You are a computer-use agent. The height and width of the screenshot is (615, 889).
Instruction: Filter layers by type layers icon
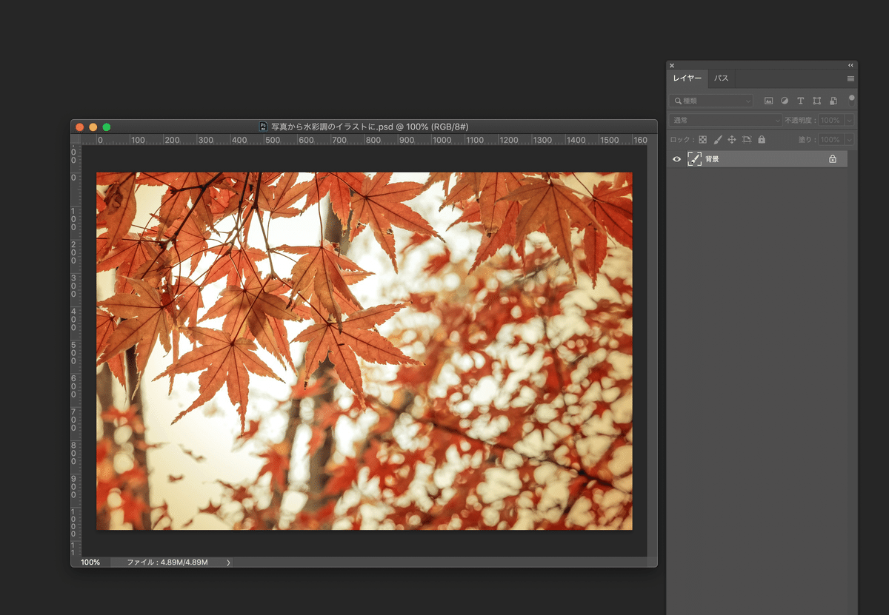801,101
